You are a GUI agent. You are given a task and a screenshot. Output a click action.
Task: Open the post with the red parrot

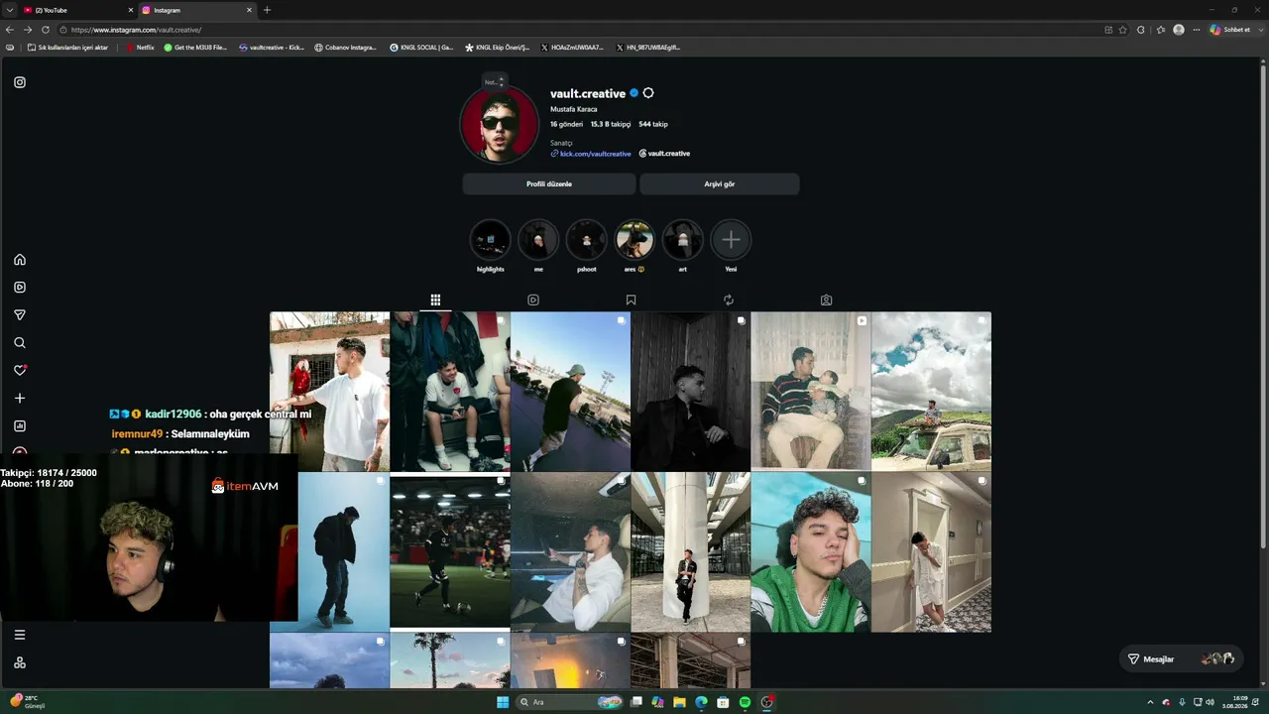tap(329, 392)
